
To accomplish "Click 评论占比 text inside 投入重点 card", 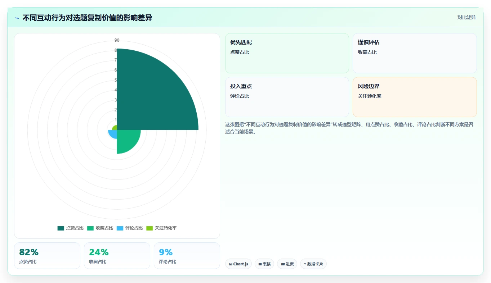I will pyautogui.click(x=240, y=96).
